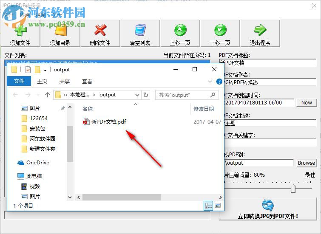Click navigation pane scroll down arrow

click(70, 197)
